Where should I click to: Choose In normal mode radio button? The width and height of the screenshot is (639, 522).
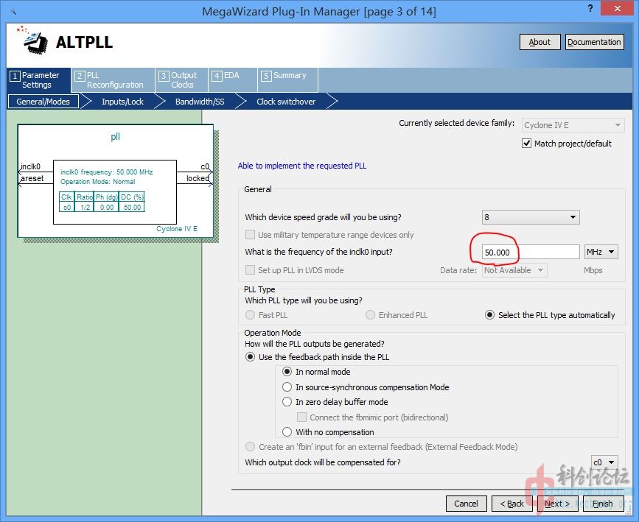tap(287, 371)
